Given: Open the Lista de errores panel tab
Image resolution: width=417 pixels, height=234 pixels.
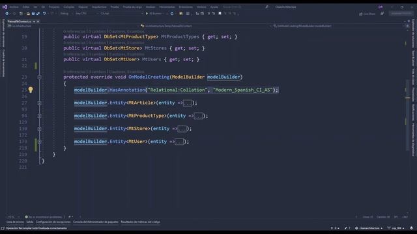Looking at the screenshot, I should tap(15, 222).
